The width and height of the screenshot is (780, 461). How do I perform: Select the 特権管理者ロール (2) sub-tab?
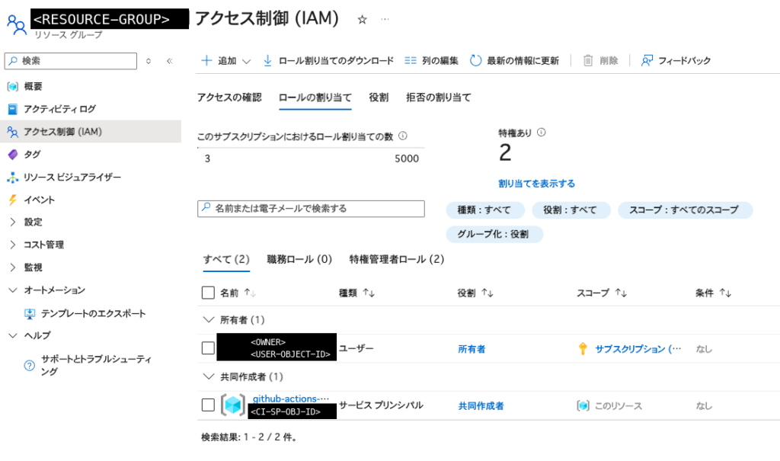pyautogui.click(x=396, y=259)
